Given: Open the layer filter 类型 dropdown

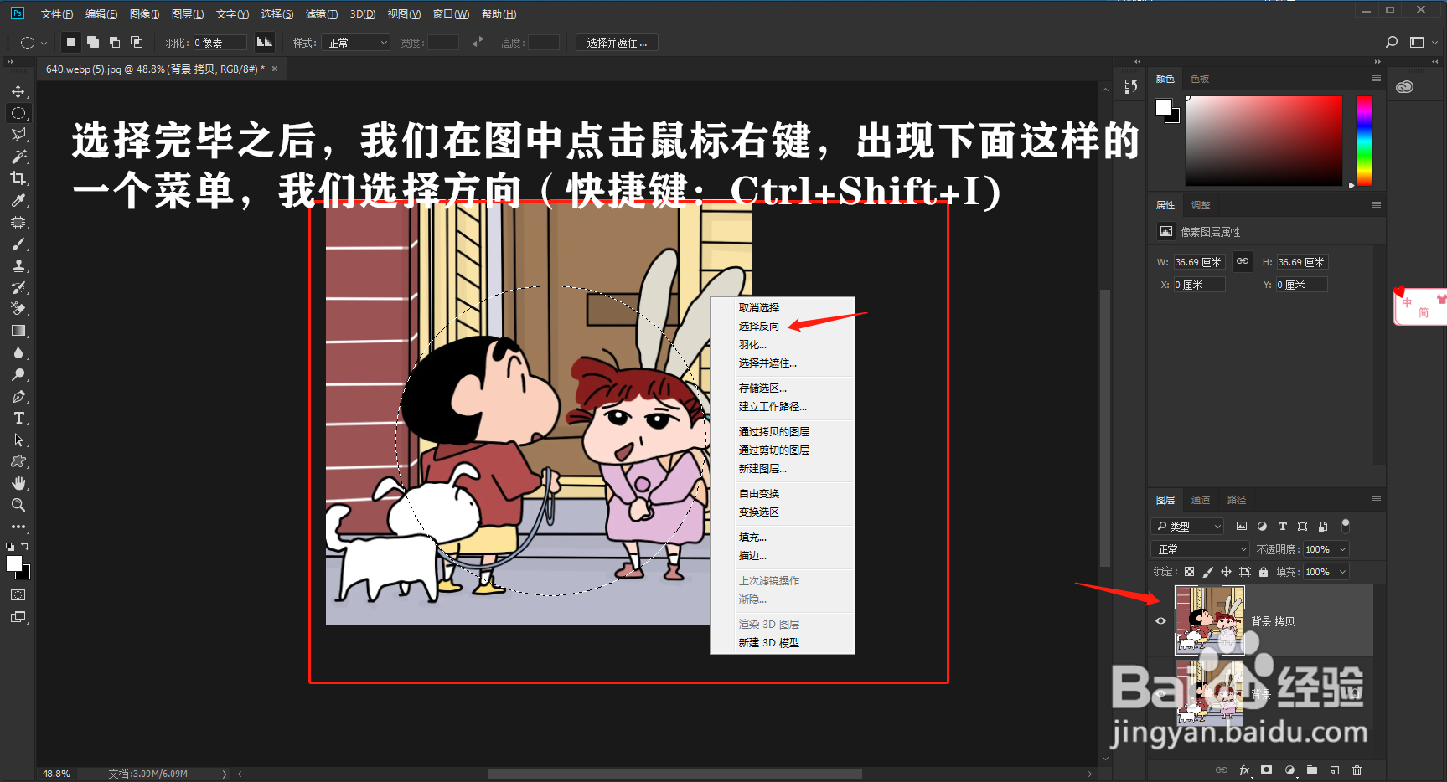Looking at the screenshot, I should [x=1188, y=526].
